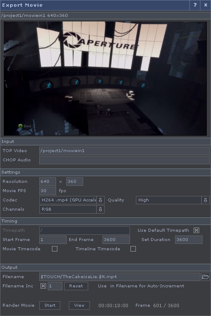Click the End Frame field
This screenshot has height=316, width=211.
(116, 240)
